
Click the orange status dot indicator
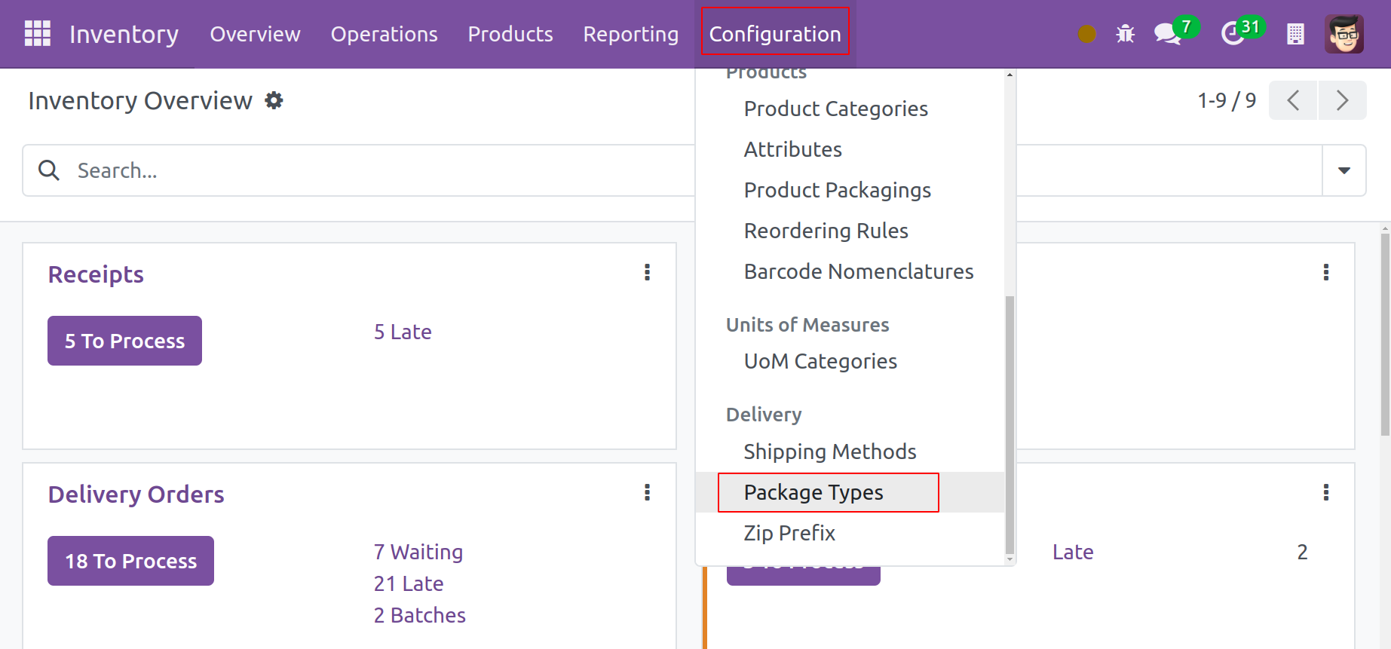click(1086, 34)
